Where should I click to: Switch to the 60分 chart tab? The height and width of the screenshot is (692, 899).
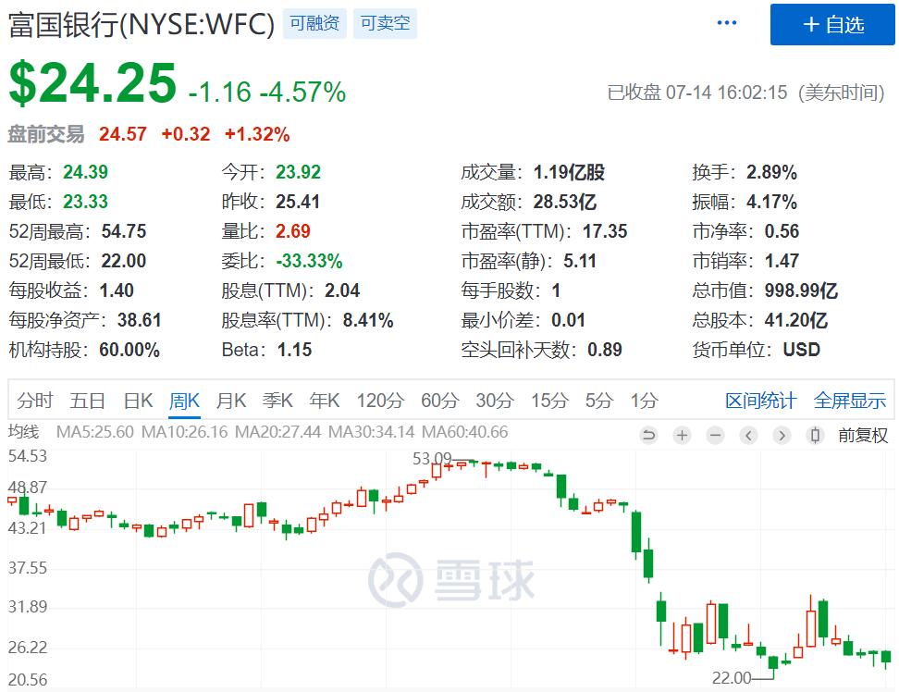click(x=439, y=401)
